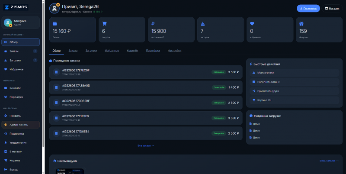Open Избранное heart in the sidebar

(20, 69)
